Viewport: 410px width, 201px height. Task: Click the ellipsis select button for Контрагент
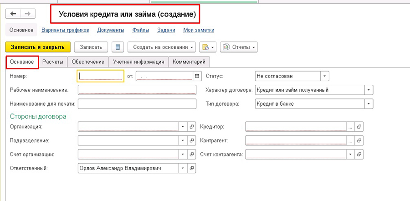click(350, 140)
